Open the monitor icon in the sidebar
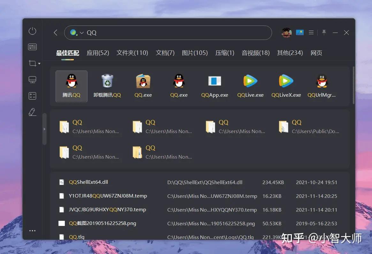This screenshot has width=372, height=254. [32, 80]
